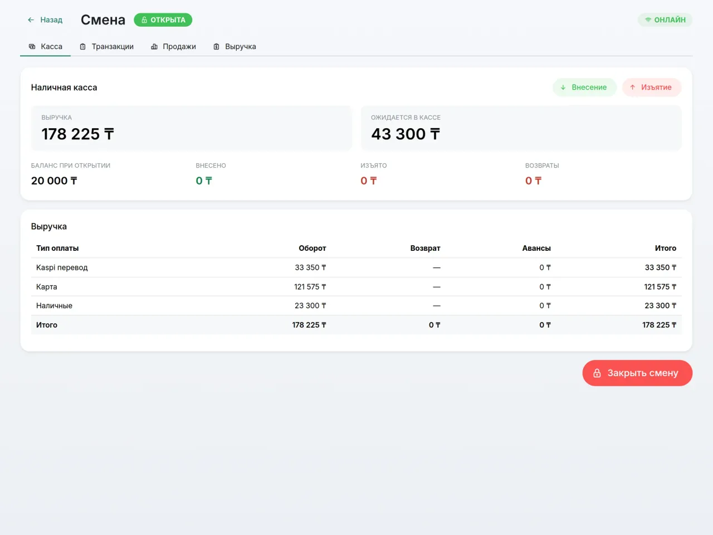Screen dimensions: 713x535
Task: Click Kaspi перевод turnover 33 350 ₸
Action: pos(310,267)
